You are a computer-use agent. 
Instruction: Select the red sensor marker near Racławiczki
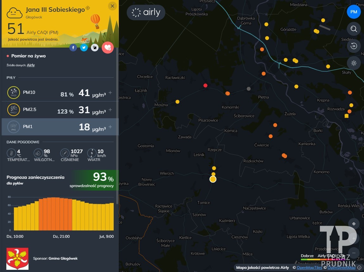(x=205, y=86)
